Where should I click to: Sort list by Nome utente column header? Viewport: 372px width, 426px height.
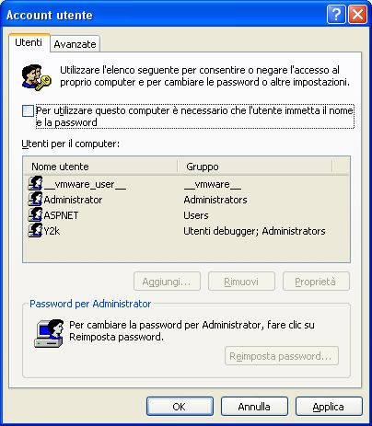click(x=100, y=167)
